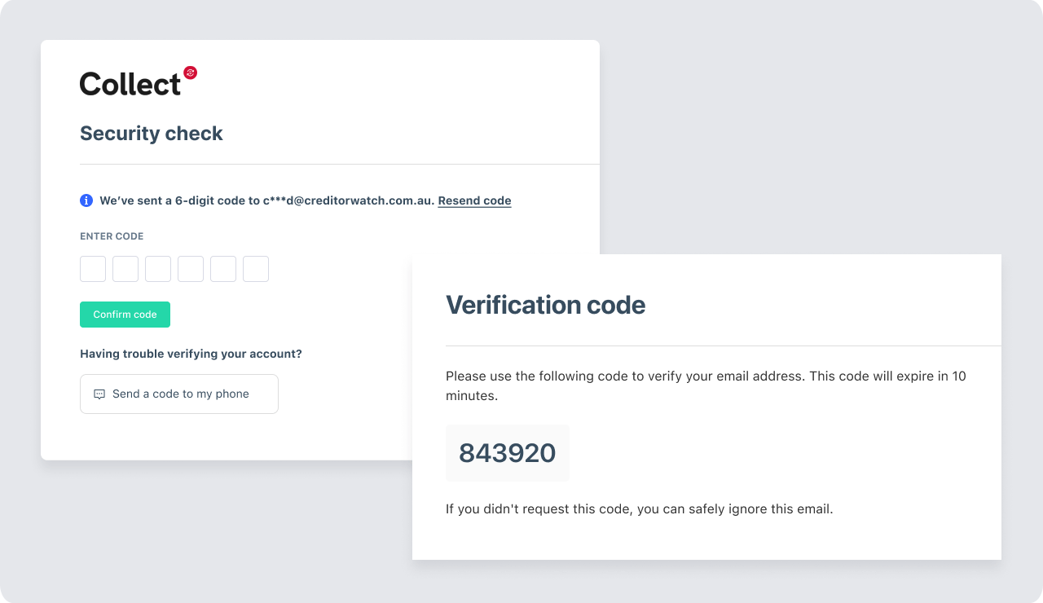Viewport: 1043px width, 603px height.
Task: Click the Collect logo wordmark
Action: [130, 82]
